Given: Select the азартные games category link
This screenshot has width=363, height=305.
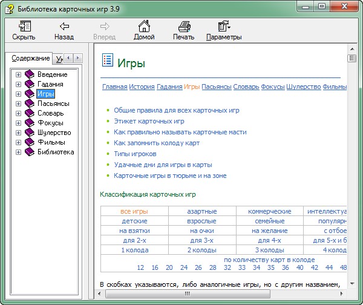Looking at the screenshot, I should (201, 211).
